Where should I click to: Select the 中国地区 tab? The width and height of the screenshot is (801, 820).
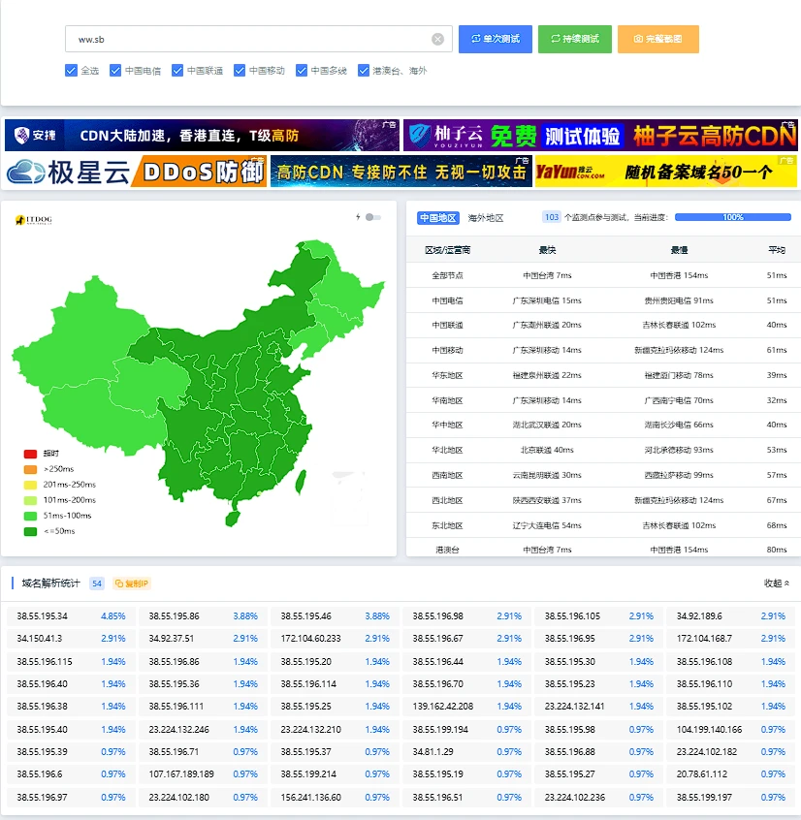coord(437,218)
